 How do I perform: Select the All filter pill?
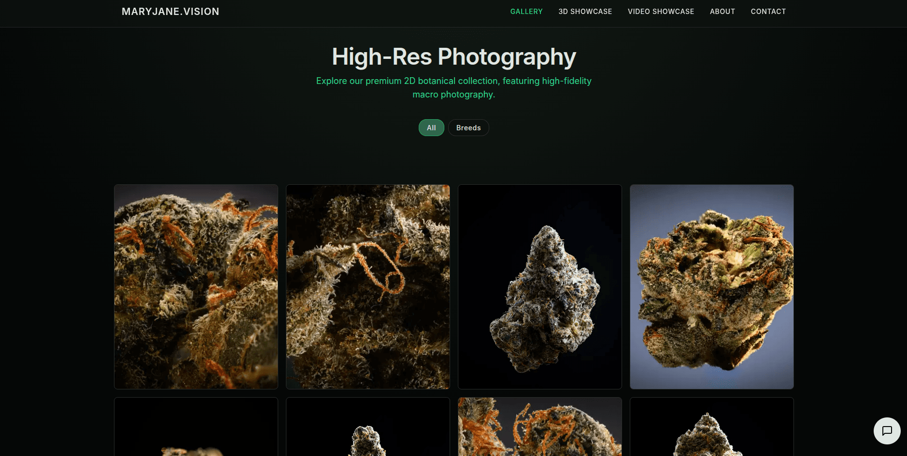(x=431, y=128)
